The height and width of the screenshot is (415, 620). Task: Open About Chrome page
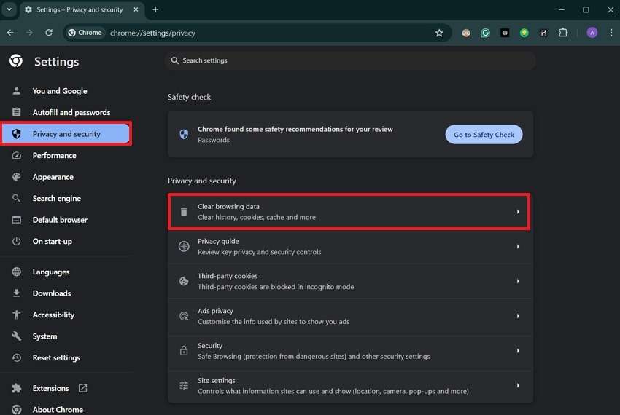click(x=58, y=409)
